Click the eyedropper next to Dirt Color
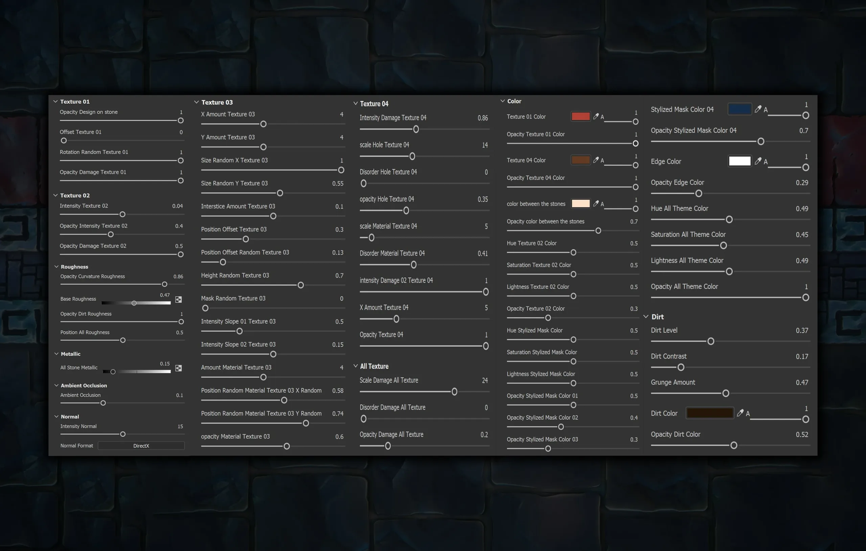 (740, 413)
